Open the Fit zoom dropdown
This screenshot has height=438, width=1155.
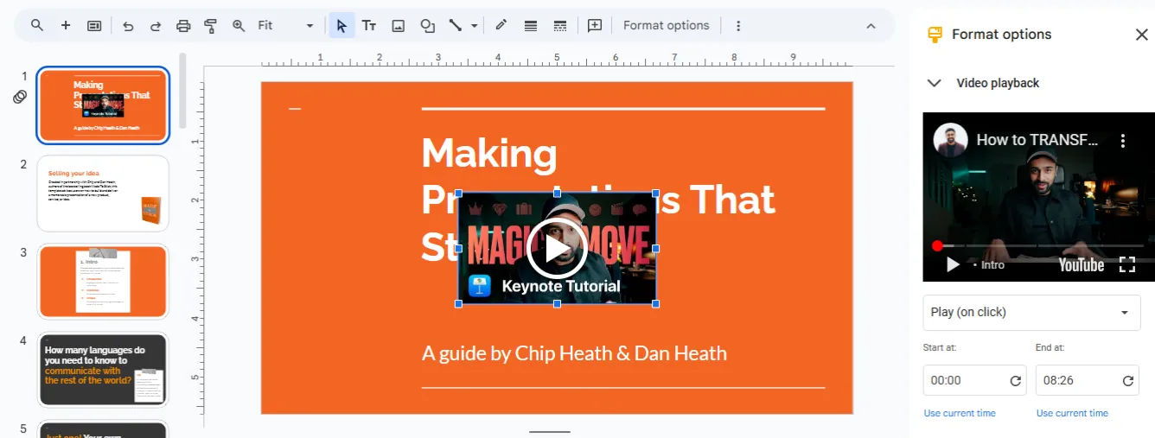coord(285,26)
